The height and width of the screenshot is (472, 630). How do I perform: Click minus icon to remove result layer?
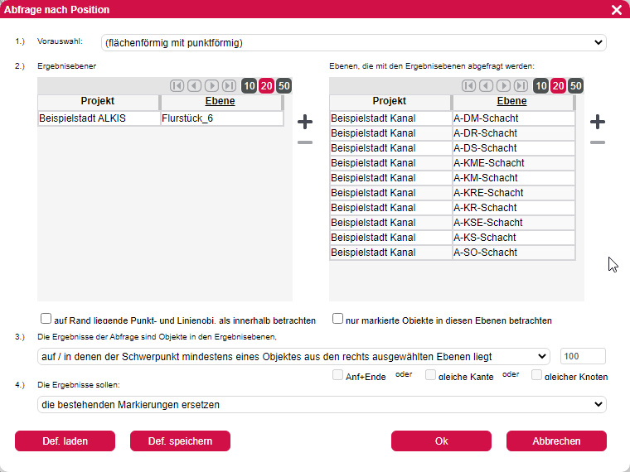(305, 143)
